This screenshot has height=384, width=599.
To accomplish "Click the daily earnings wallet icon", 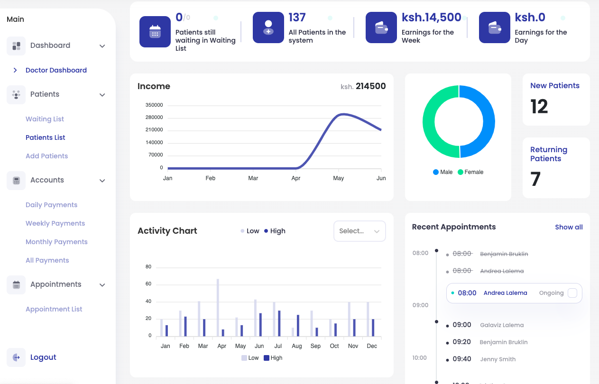I will point(495,27).
